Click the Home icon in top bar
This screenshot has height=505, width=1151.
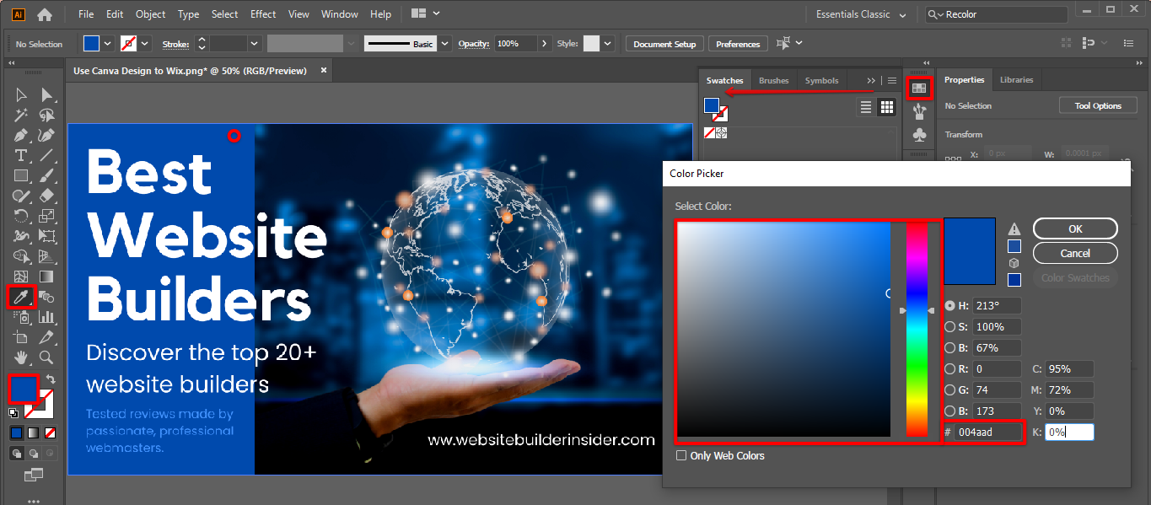[x=45, y=14]
